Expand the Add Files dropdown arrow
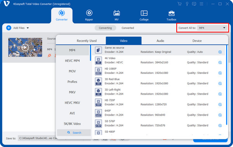 [x=28, y=28]
